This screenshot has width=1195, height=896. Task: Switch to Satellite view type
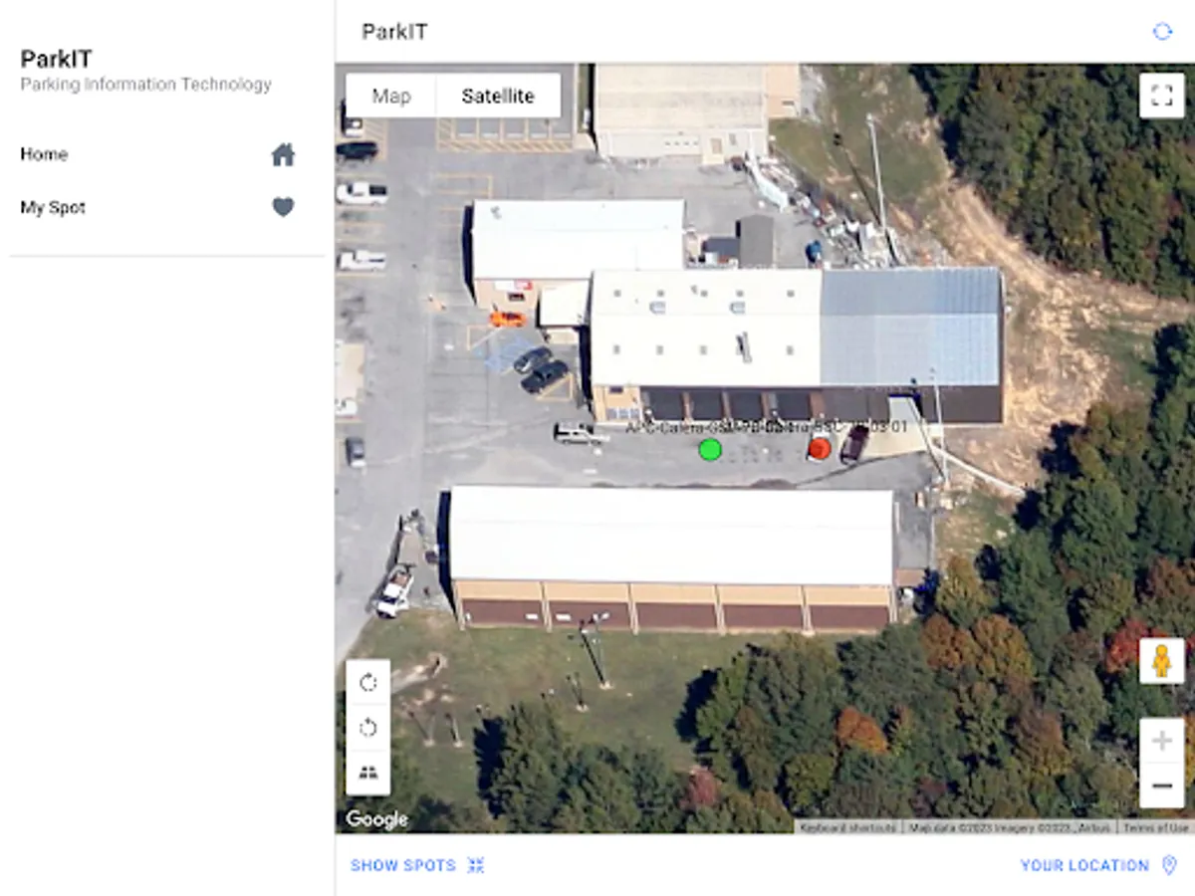click(498, 96)
